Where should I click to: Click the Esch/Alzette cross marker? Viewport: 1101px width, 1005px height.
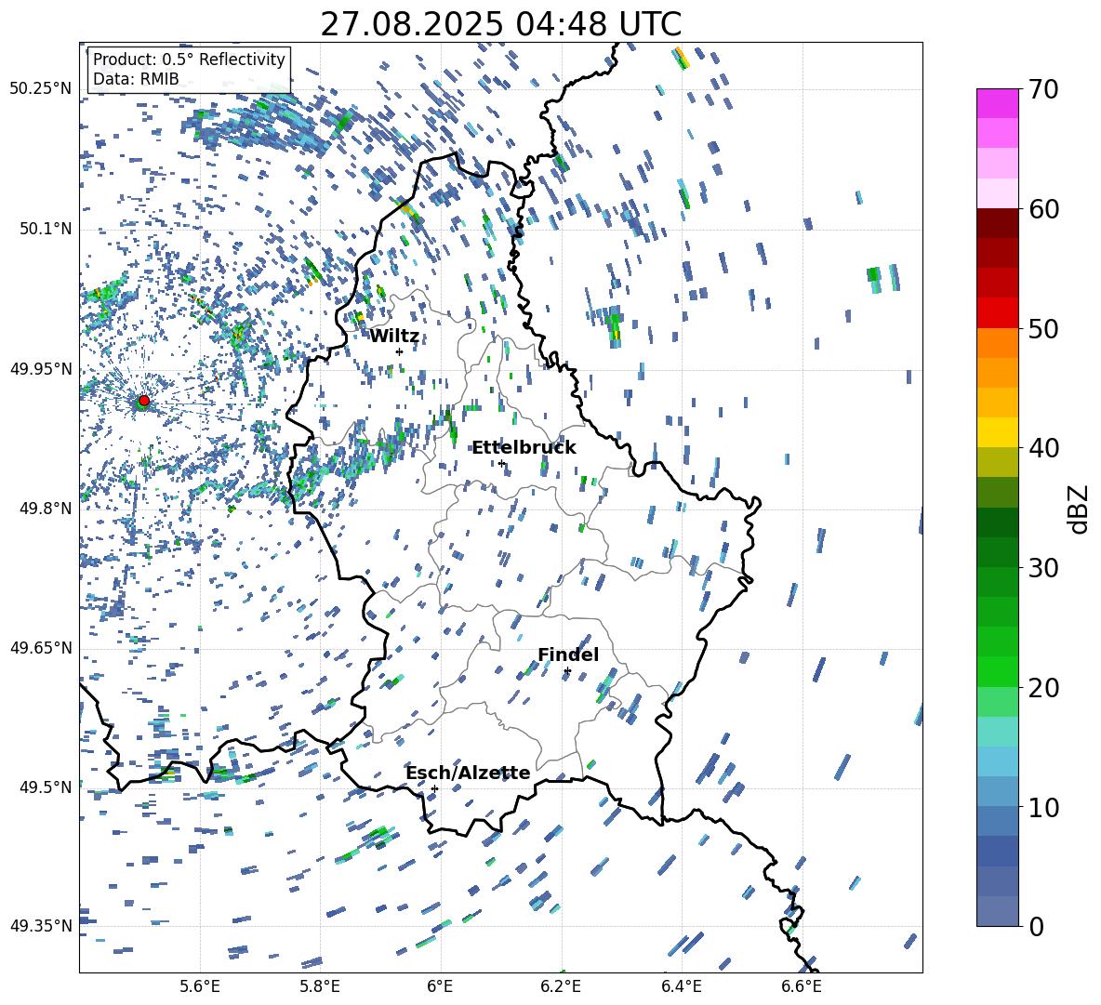pyautogui.click(x=434, y=788)
